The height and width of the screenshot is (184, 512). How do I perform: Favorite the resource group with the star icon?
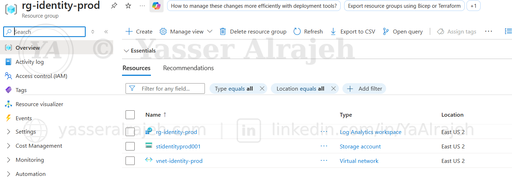click(128, 6)
